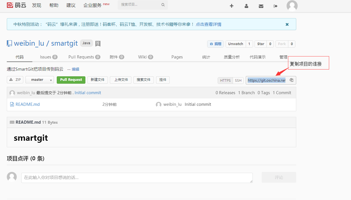Viewport: 351px width, 200px height.
Task: Open 建议 in the top navigation
Action: pos(71,5)
